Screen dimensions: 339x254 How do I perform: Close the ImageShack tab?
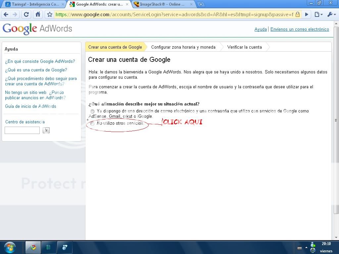pos(191,4)
